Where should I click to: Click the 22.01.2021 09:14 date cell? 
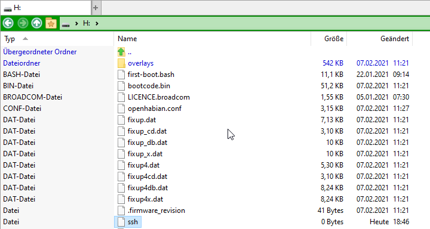(x=383, y=75)
